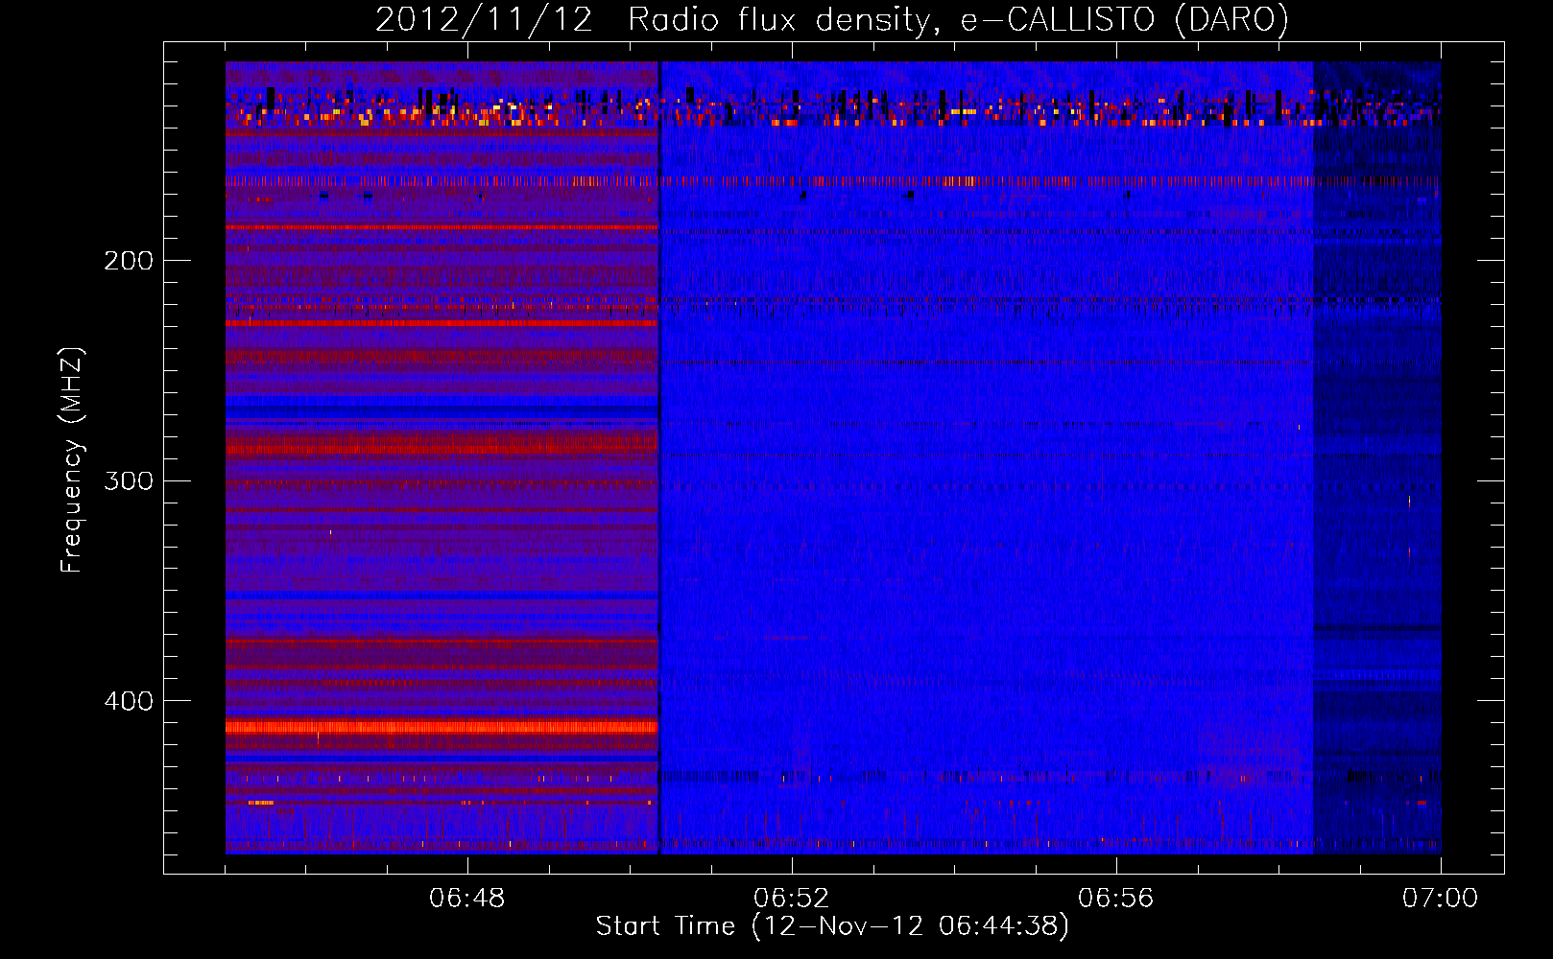Click the 06:48 time tick label
The image size is (1553, 959).
click(x=467, y=899)
